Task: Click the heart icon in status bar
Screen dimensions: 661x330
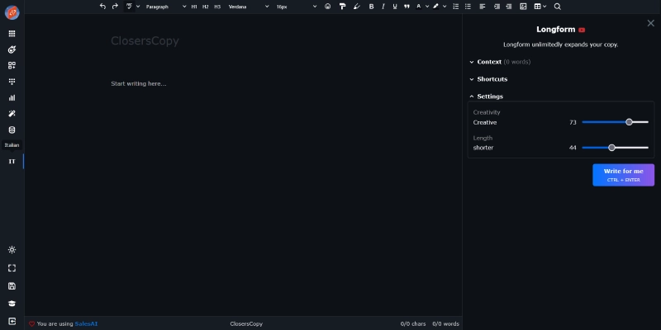Action: (31, 324)
